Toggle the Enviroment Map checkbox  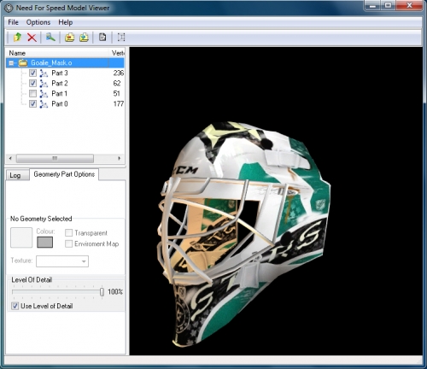click(68, 243)
